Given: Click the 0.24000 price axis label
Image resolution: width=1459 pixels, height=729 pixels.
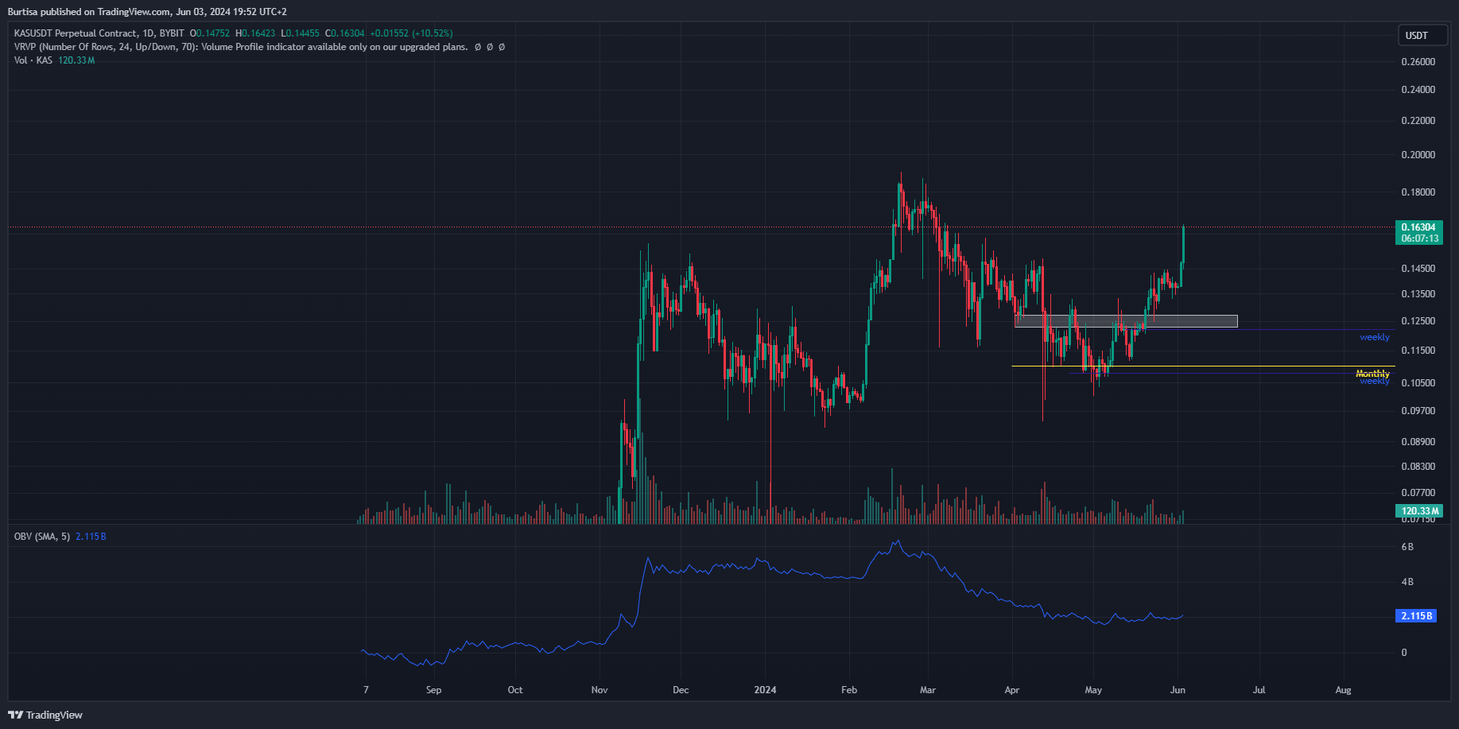Looking at the screenshot, I should click(1418, 90).
